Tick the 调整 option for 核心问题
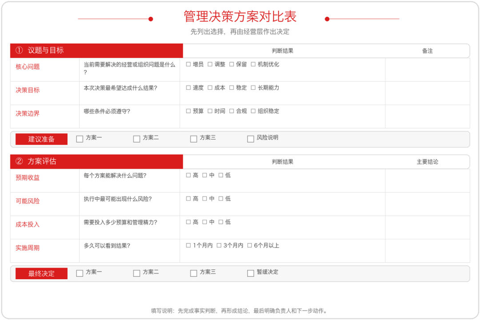The width and height of the screenshot is (480, 320). 210,64
